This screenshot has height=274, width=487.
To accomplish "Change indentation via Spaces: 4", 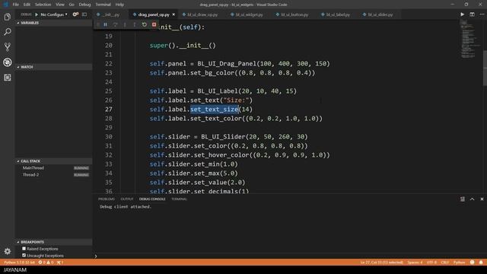I will (x=415, y=262).
